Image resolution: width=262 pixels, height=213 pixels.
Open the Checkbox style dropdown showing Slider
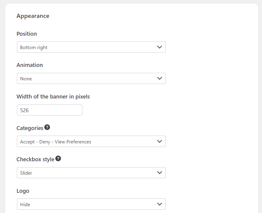point(91,173)
